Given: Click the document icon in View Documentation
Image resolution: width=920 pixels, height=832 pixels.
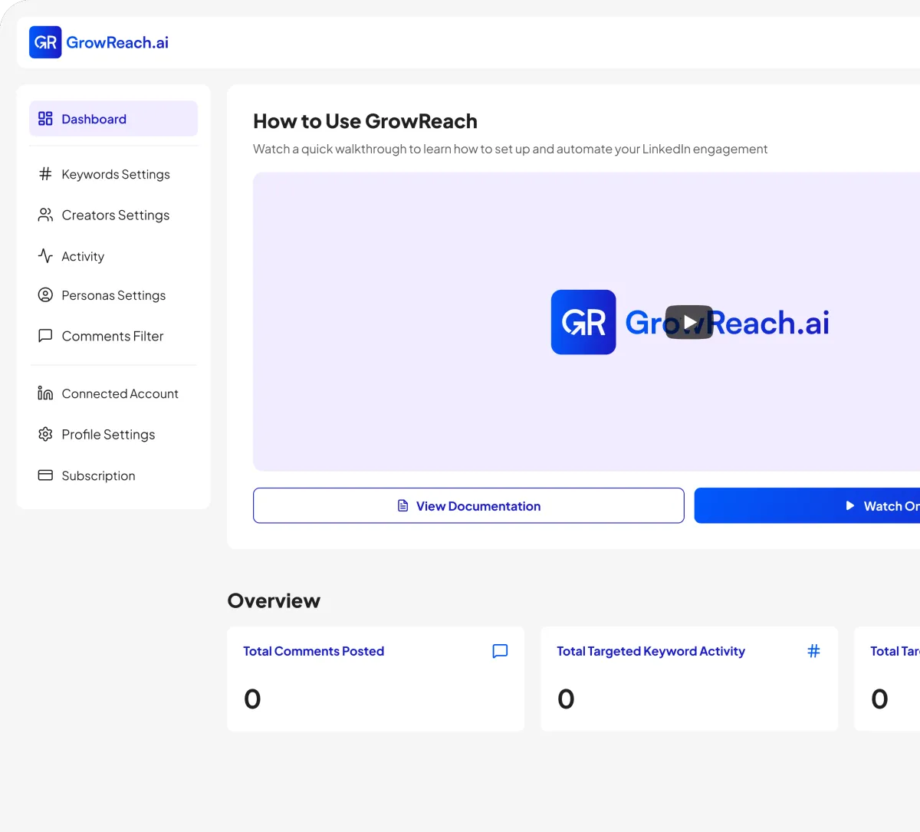Looking at the screenshot, I should click(x=402, y=505).
